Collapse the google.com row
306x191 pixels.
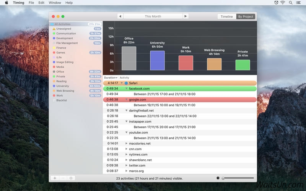(126, 100)
